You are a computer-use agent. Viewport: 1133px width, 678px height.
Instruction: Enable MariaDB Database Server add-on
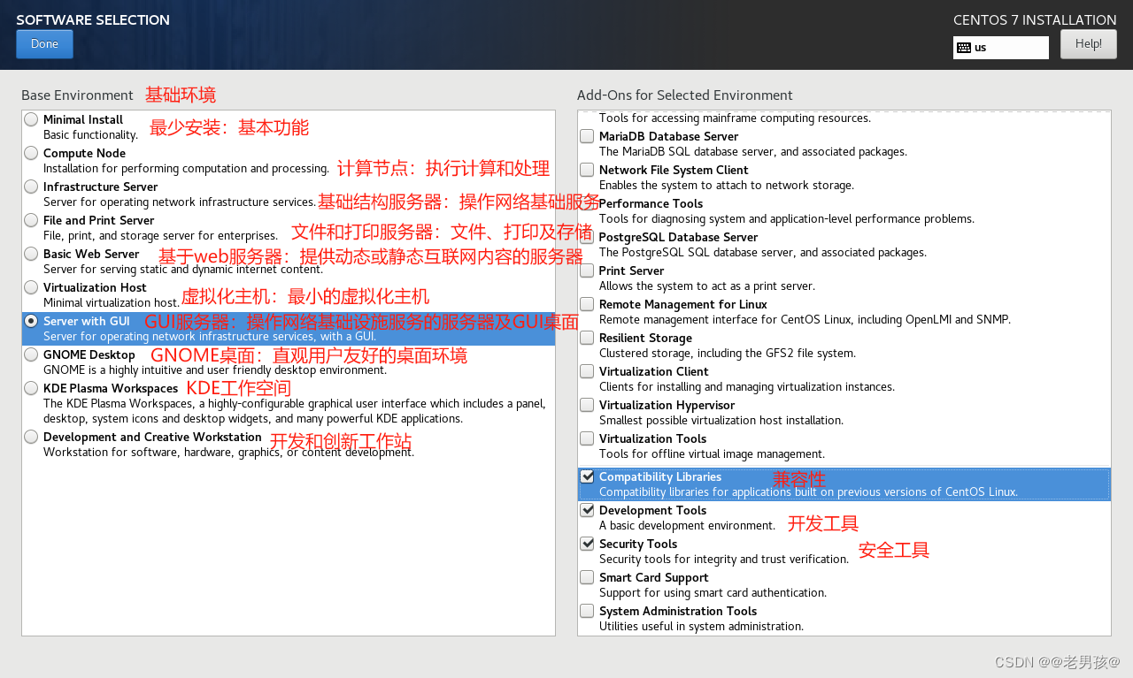coord(587,136)
